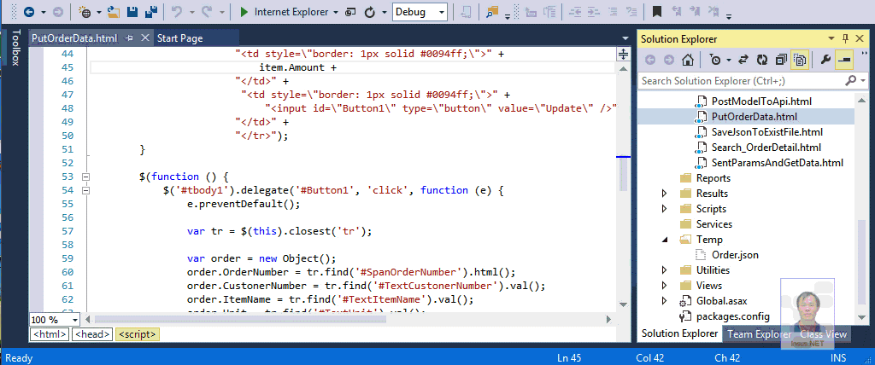Collapse the Temp folder
The image size is (875, 365).
[x=665, y=240]
